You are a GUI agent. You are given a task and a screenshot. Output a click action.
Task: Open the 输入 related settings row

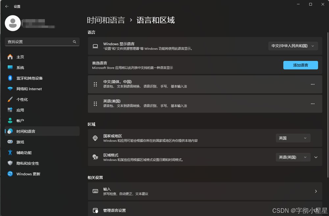pyautogui.click(x=205, y=191)
